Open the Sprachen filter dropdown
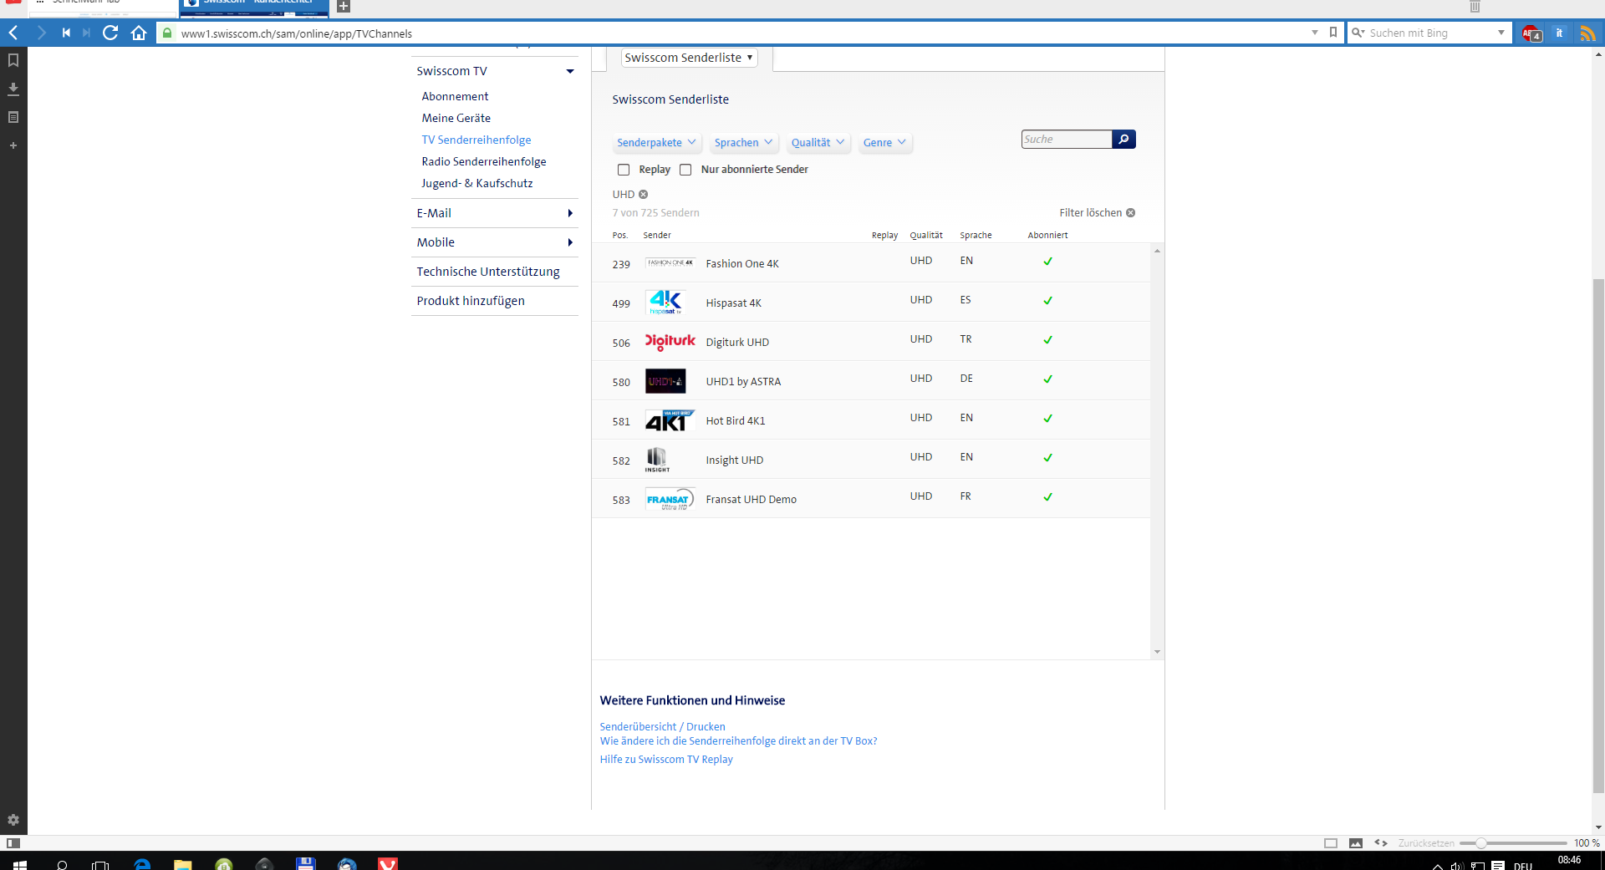 [x=743, y=143]
